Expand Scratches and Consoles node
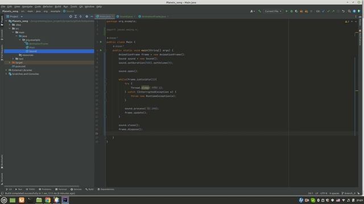 (6, 74)
